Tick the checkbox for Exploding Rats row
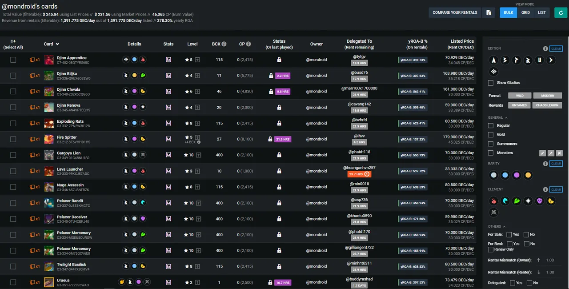 [13, 123]
